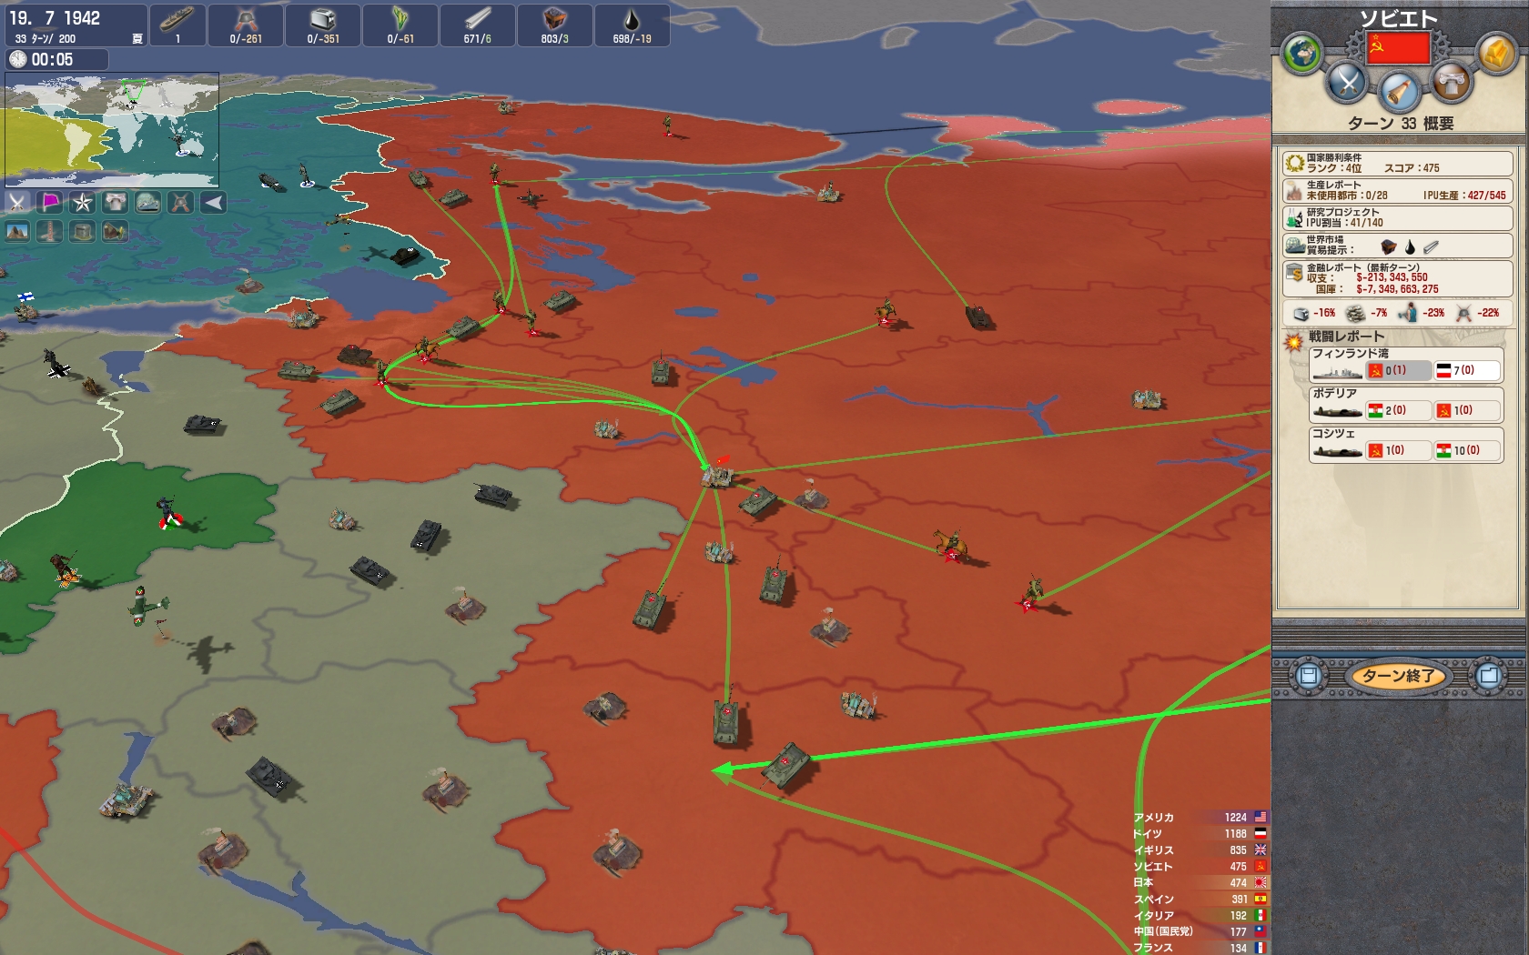Select 日本 in score ranking
This screenshot has width=1529, height=955.
pos(1200,882)
